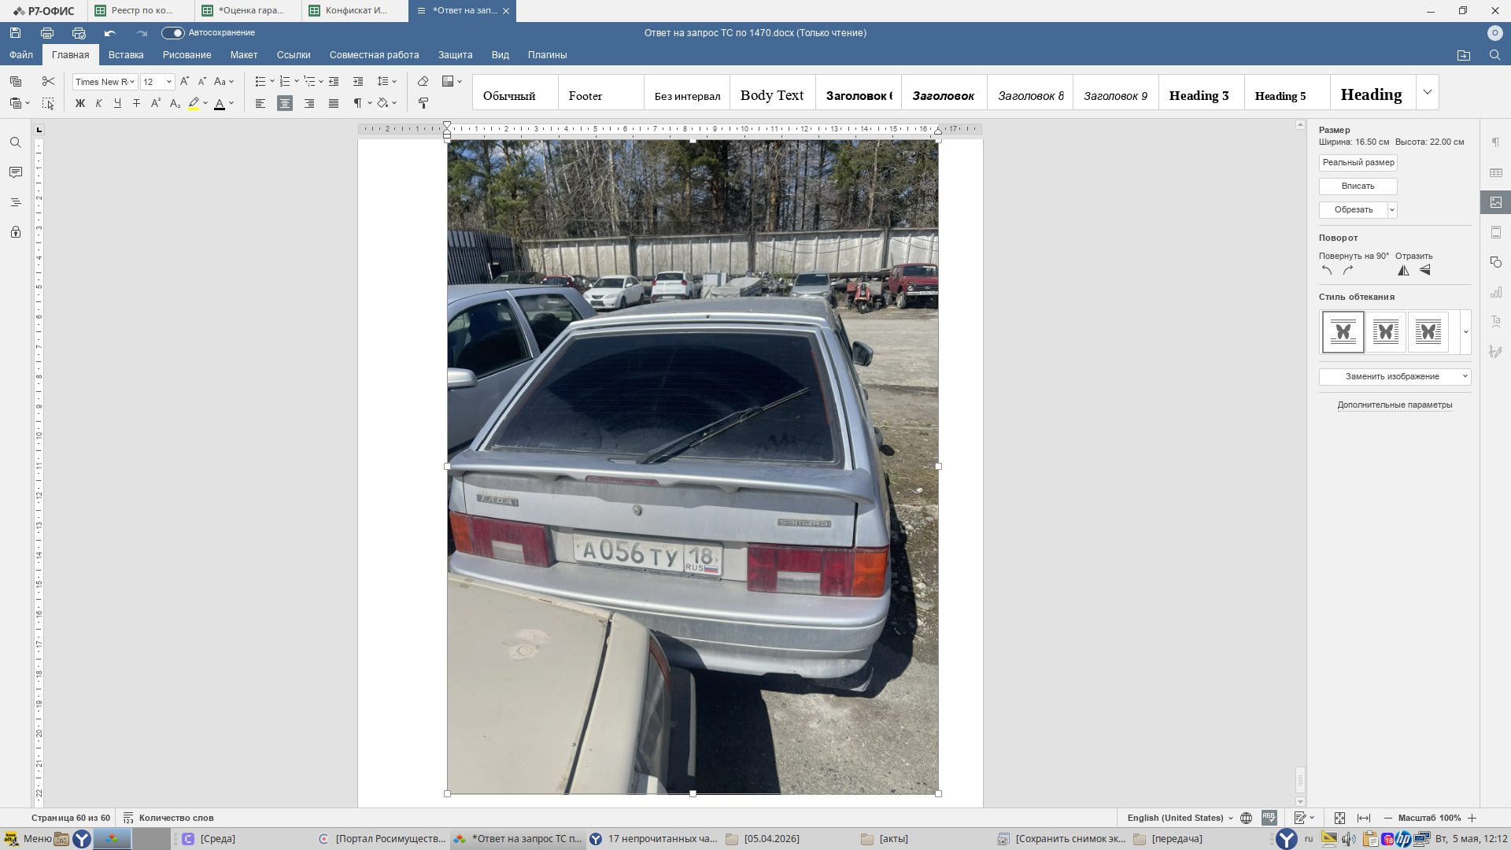Decrease paragraph indent

(334, 81)
